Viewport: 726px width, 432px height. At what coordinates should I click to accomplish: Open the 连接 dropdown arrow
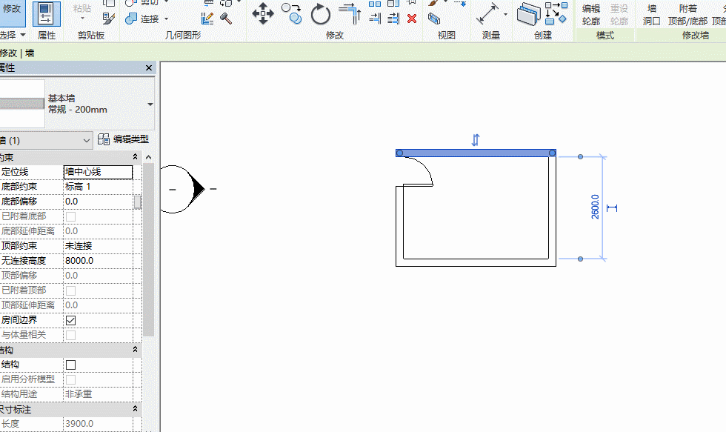(x=166, y=19)
